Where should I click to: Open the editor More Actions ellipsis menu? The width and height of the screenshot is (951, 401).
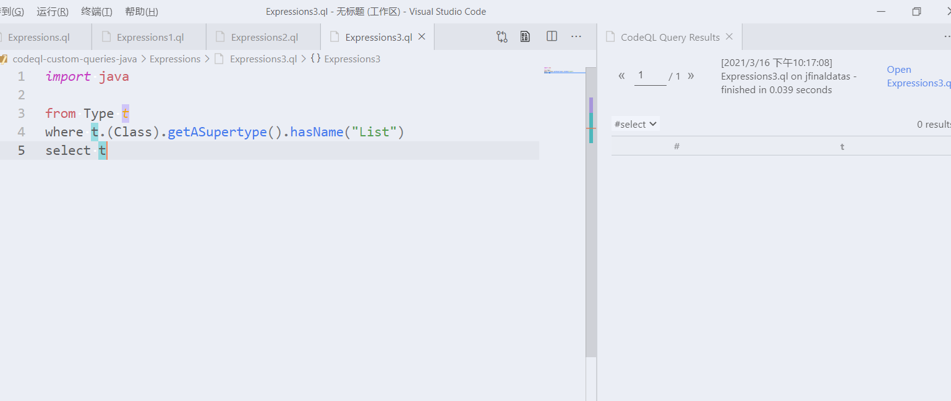pyautogui.click(x=576, y=36)
